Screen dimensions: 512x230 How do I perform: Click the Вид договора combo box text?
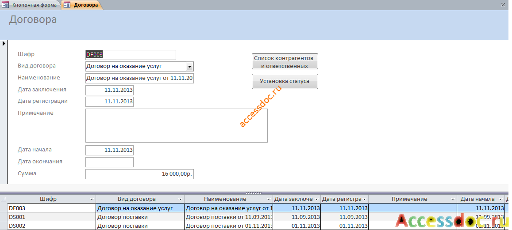[136, 67]
